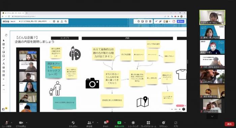This screenshot has height=128, width=236.
Task: Open the Miro notifications bell
Action: pyautogui.click(x=58, y=22)
